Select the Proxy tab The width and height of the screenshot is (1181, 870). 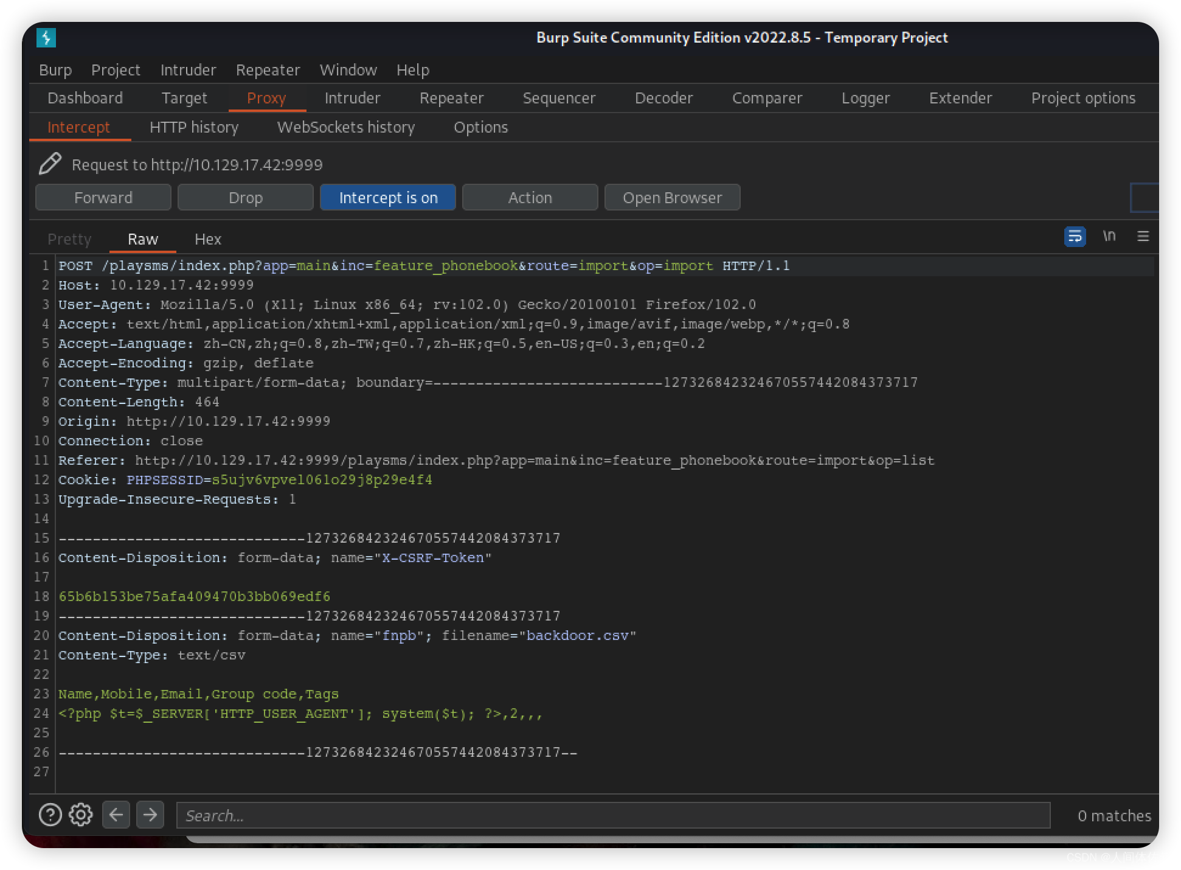(266, 98)
